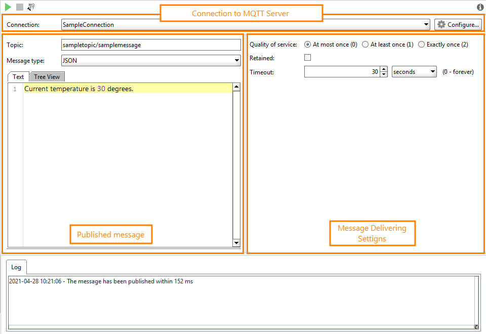This screenshot has width=486, height=334.
Task: Click the log entry "The message has been published within 152 ms"
Action: (130, 281)
